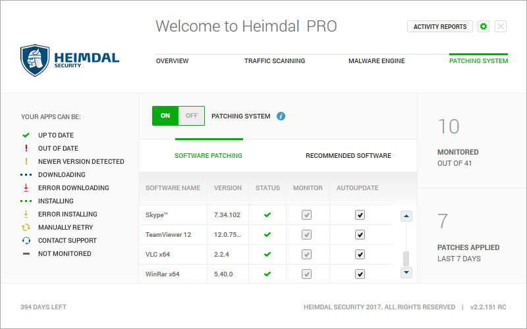Click VLC x64's green status checkmark
527x329 pixels.
[x=267, y=254]
